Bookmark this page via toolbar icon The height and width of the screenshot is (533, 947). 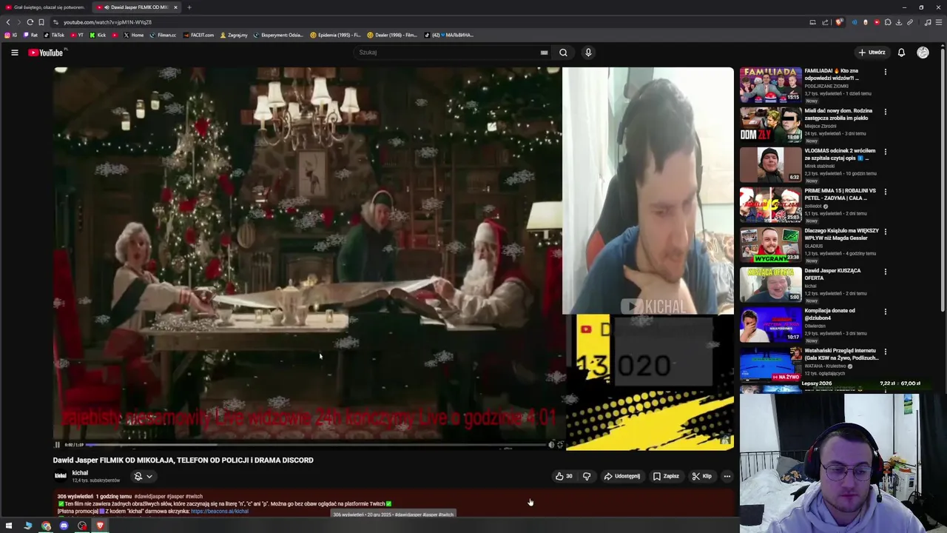(41, 22)
